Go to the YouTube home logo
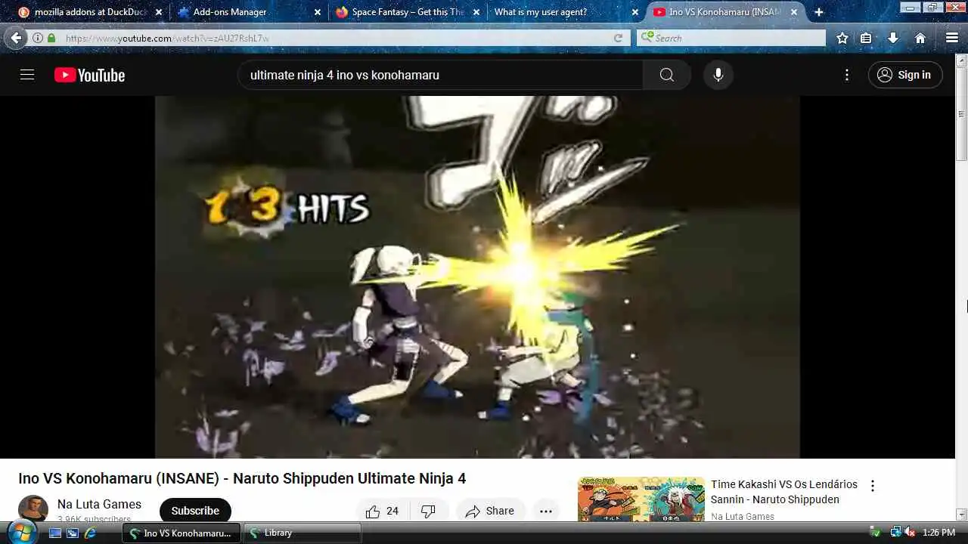 coord(89,75)
